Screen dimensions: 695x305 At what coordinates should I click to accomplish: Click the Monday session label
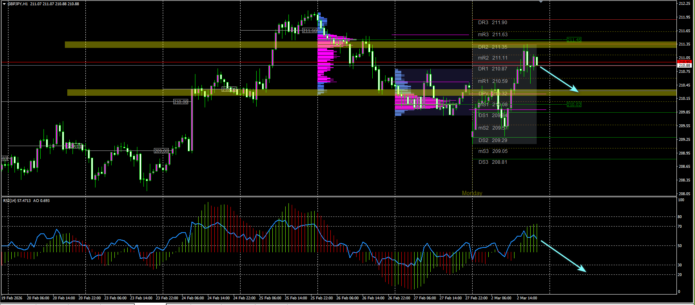click(472, 193)
